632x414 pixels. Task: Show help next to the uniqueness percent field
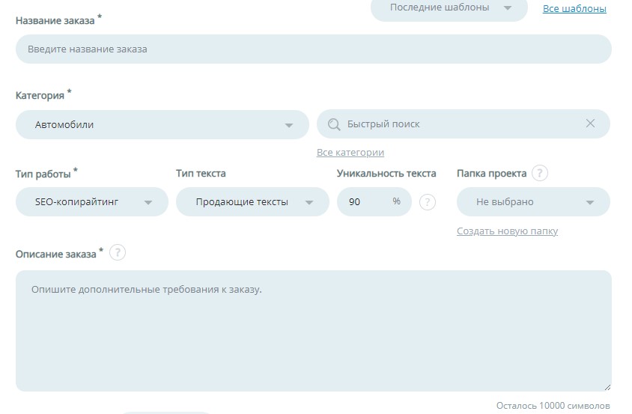[428, 202]
